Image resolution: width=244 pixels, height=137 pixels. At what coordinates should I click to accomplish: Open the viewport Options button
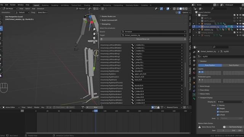[x=186, y=13]
